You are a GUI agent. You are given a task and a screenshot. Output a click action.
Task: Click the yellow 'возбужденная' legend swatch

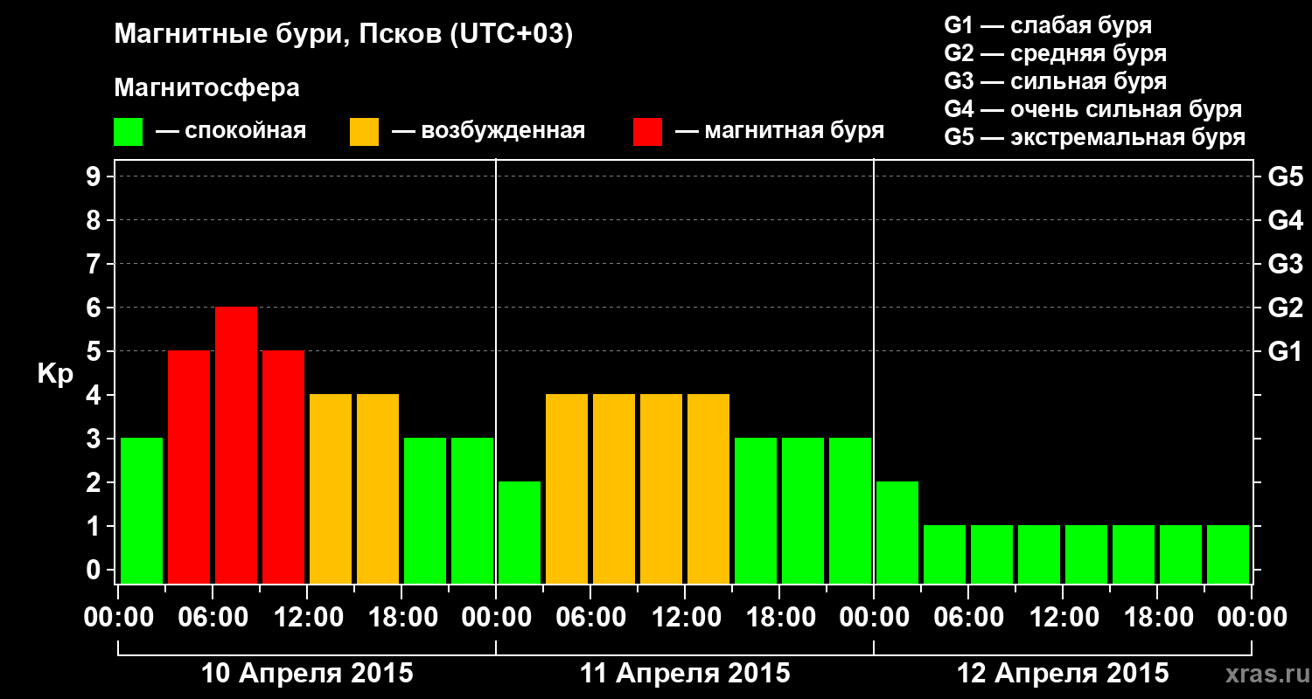tap(364, 132)
